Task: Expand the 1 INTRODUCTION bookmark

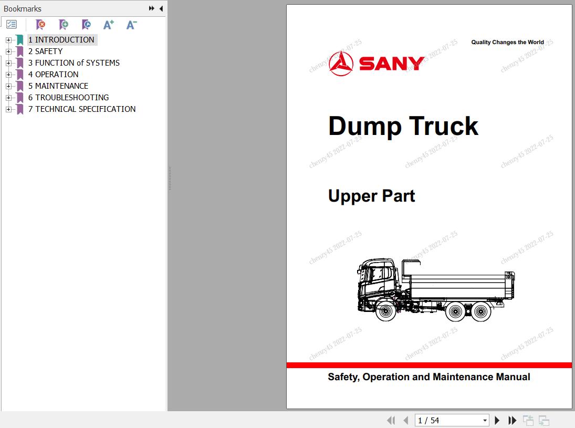Action: click(x=8, y=40)
